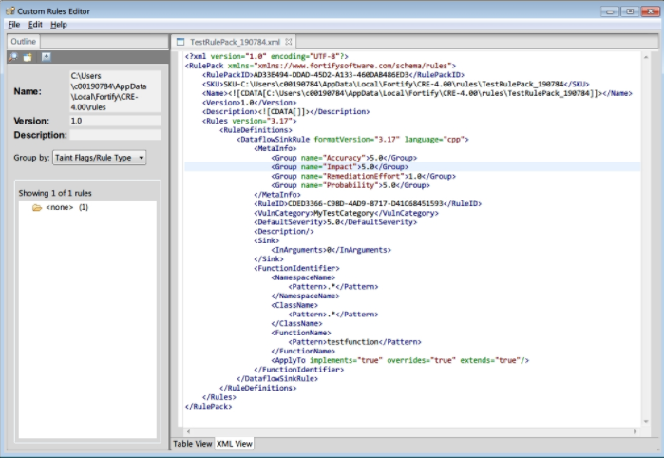Viewport: 664px width, 458px height.
Task: Select the Outline tab
Action: pyautogui.click(x=24, y=42)
